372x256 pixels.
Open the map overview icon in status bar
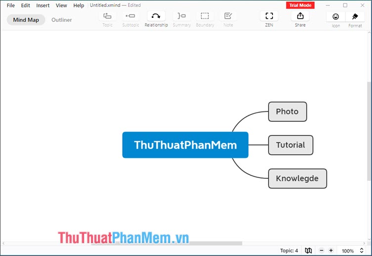308,251
